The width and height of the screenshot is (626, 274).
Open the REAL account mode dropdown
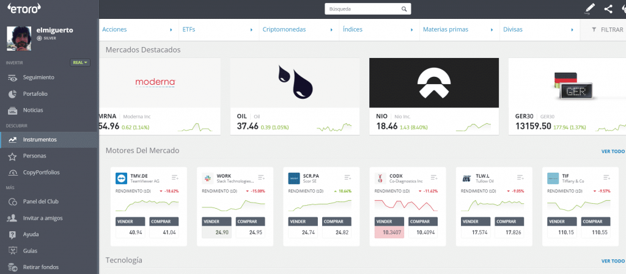click(80, 62)
